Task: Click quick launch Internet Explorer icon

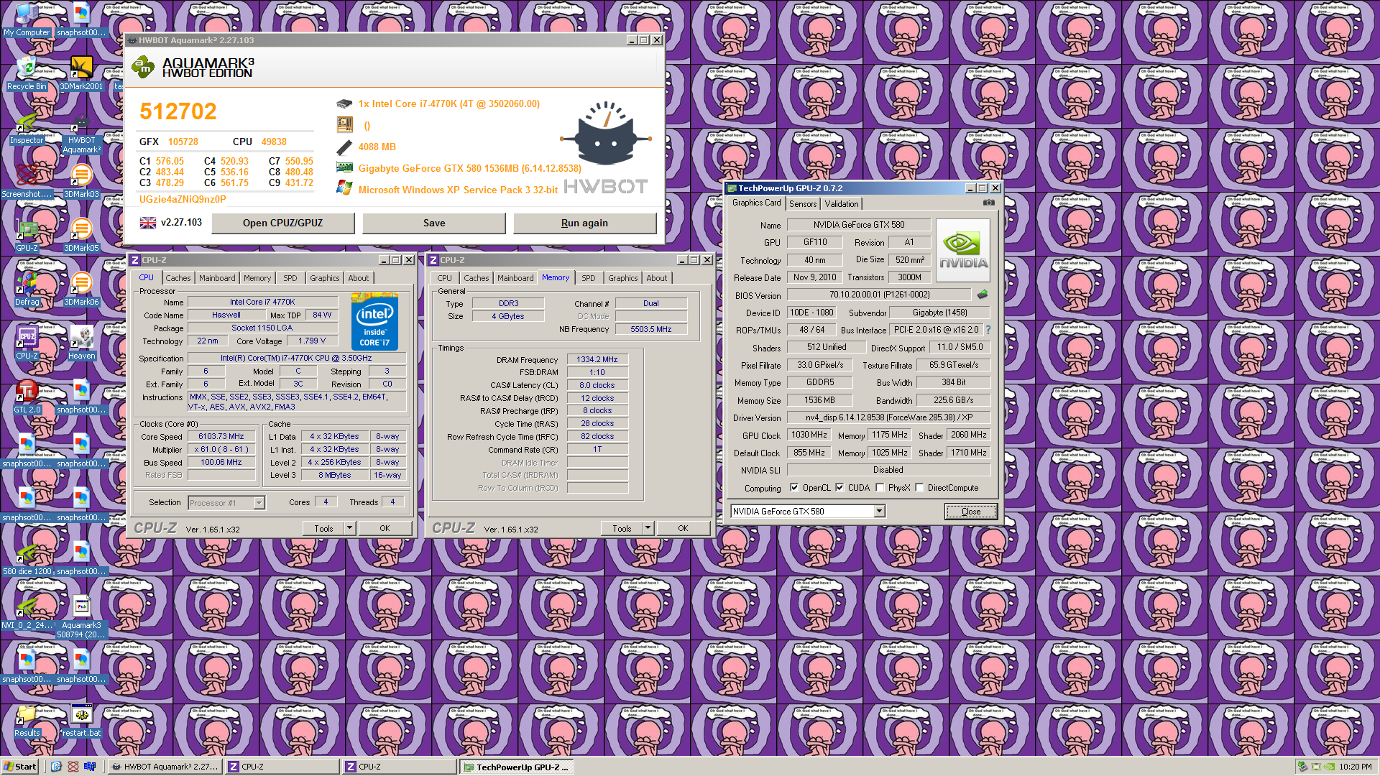Action: tap(56, 767)
